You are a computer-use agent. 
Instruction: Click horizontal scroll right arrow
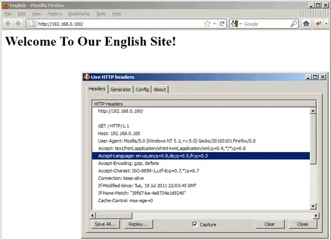pos(316,215)
